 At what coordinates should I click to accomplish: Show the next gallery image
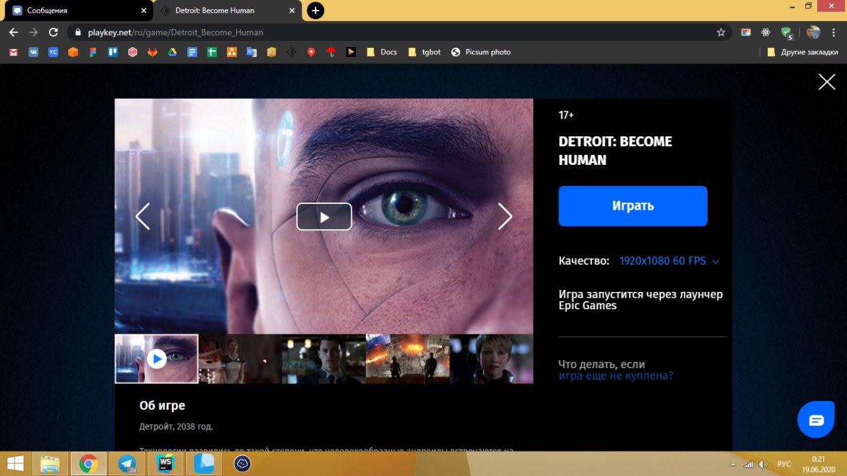coord(505,216)
